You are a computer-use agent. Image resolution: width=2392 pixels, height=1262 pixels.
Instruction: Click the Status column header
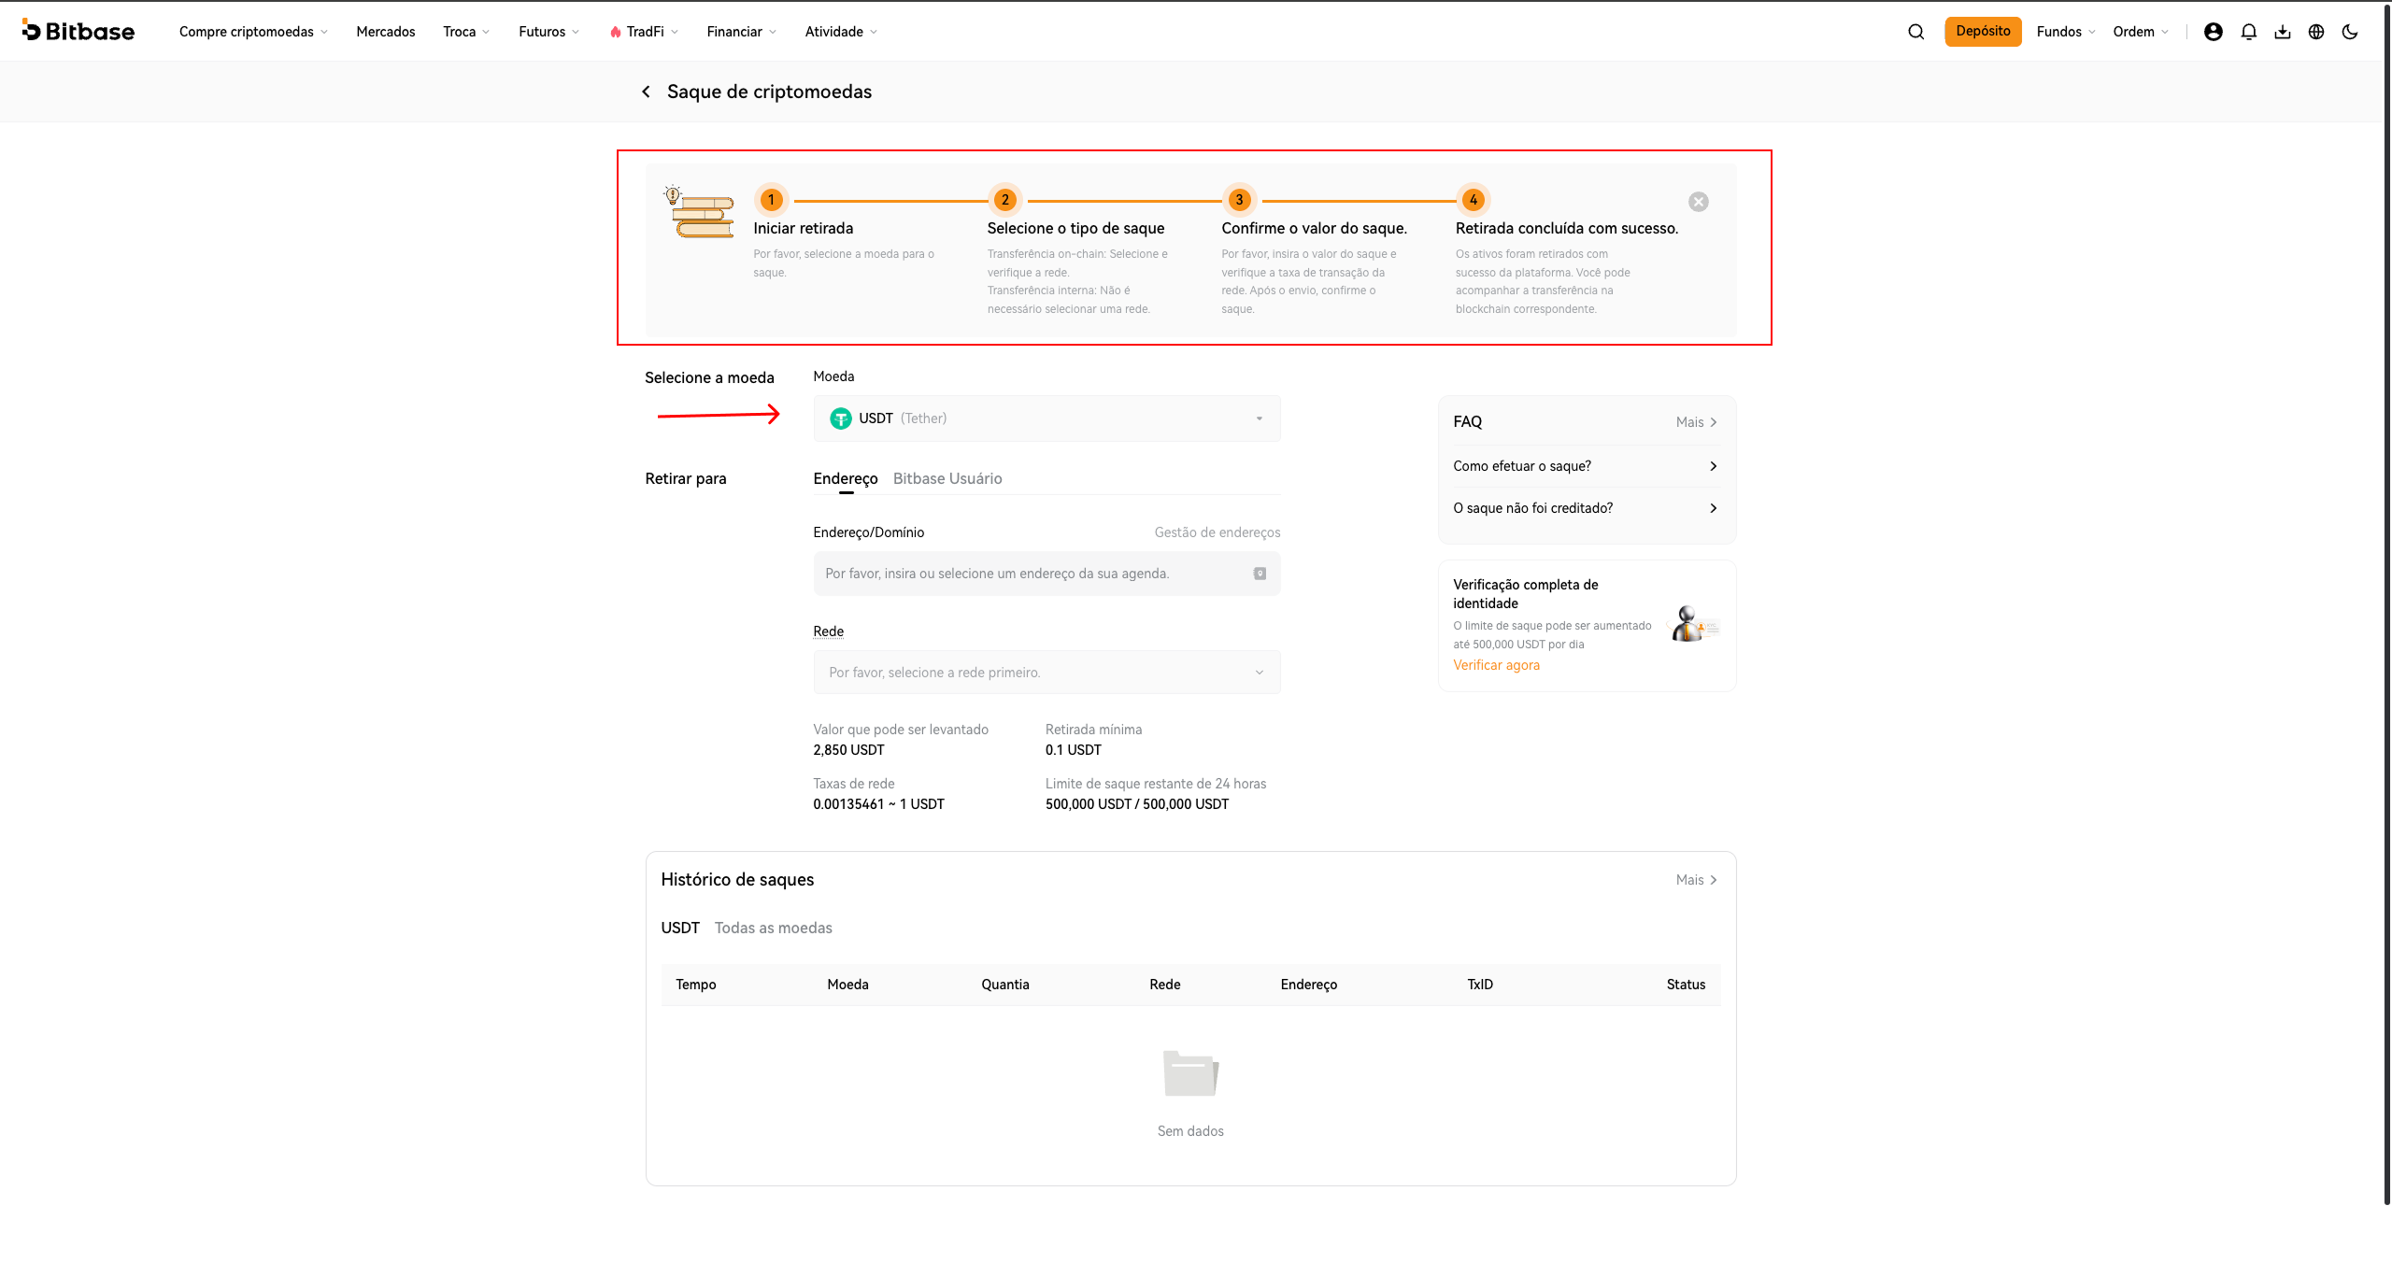pos(1686,985)
